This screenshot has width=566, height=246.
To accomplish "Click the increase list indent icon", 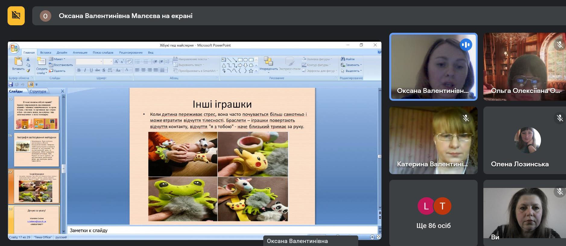I will pos(161,61).
